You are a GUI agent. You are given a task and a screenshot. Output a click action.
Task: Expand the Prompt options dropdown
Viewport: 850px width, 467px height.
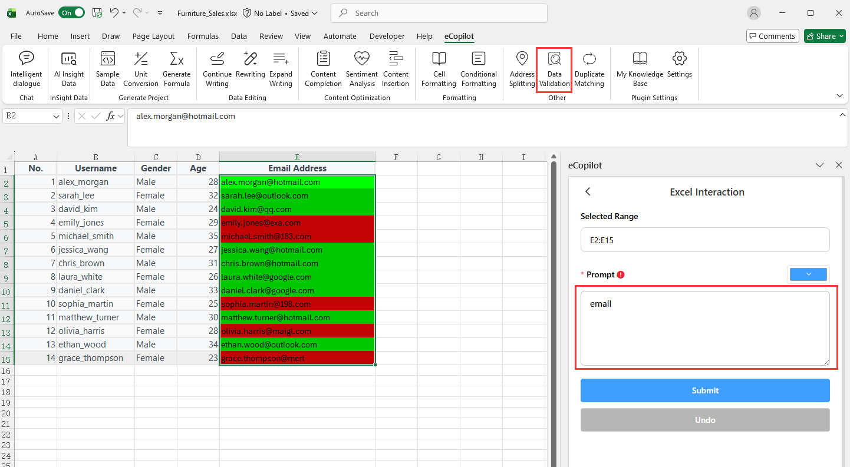[808, 274]
